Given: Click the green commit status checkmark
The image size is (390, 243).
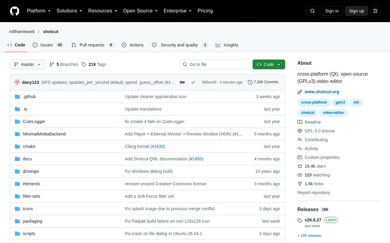Looking at the screenshot, I should click(x=193, y=82).
